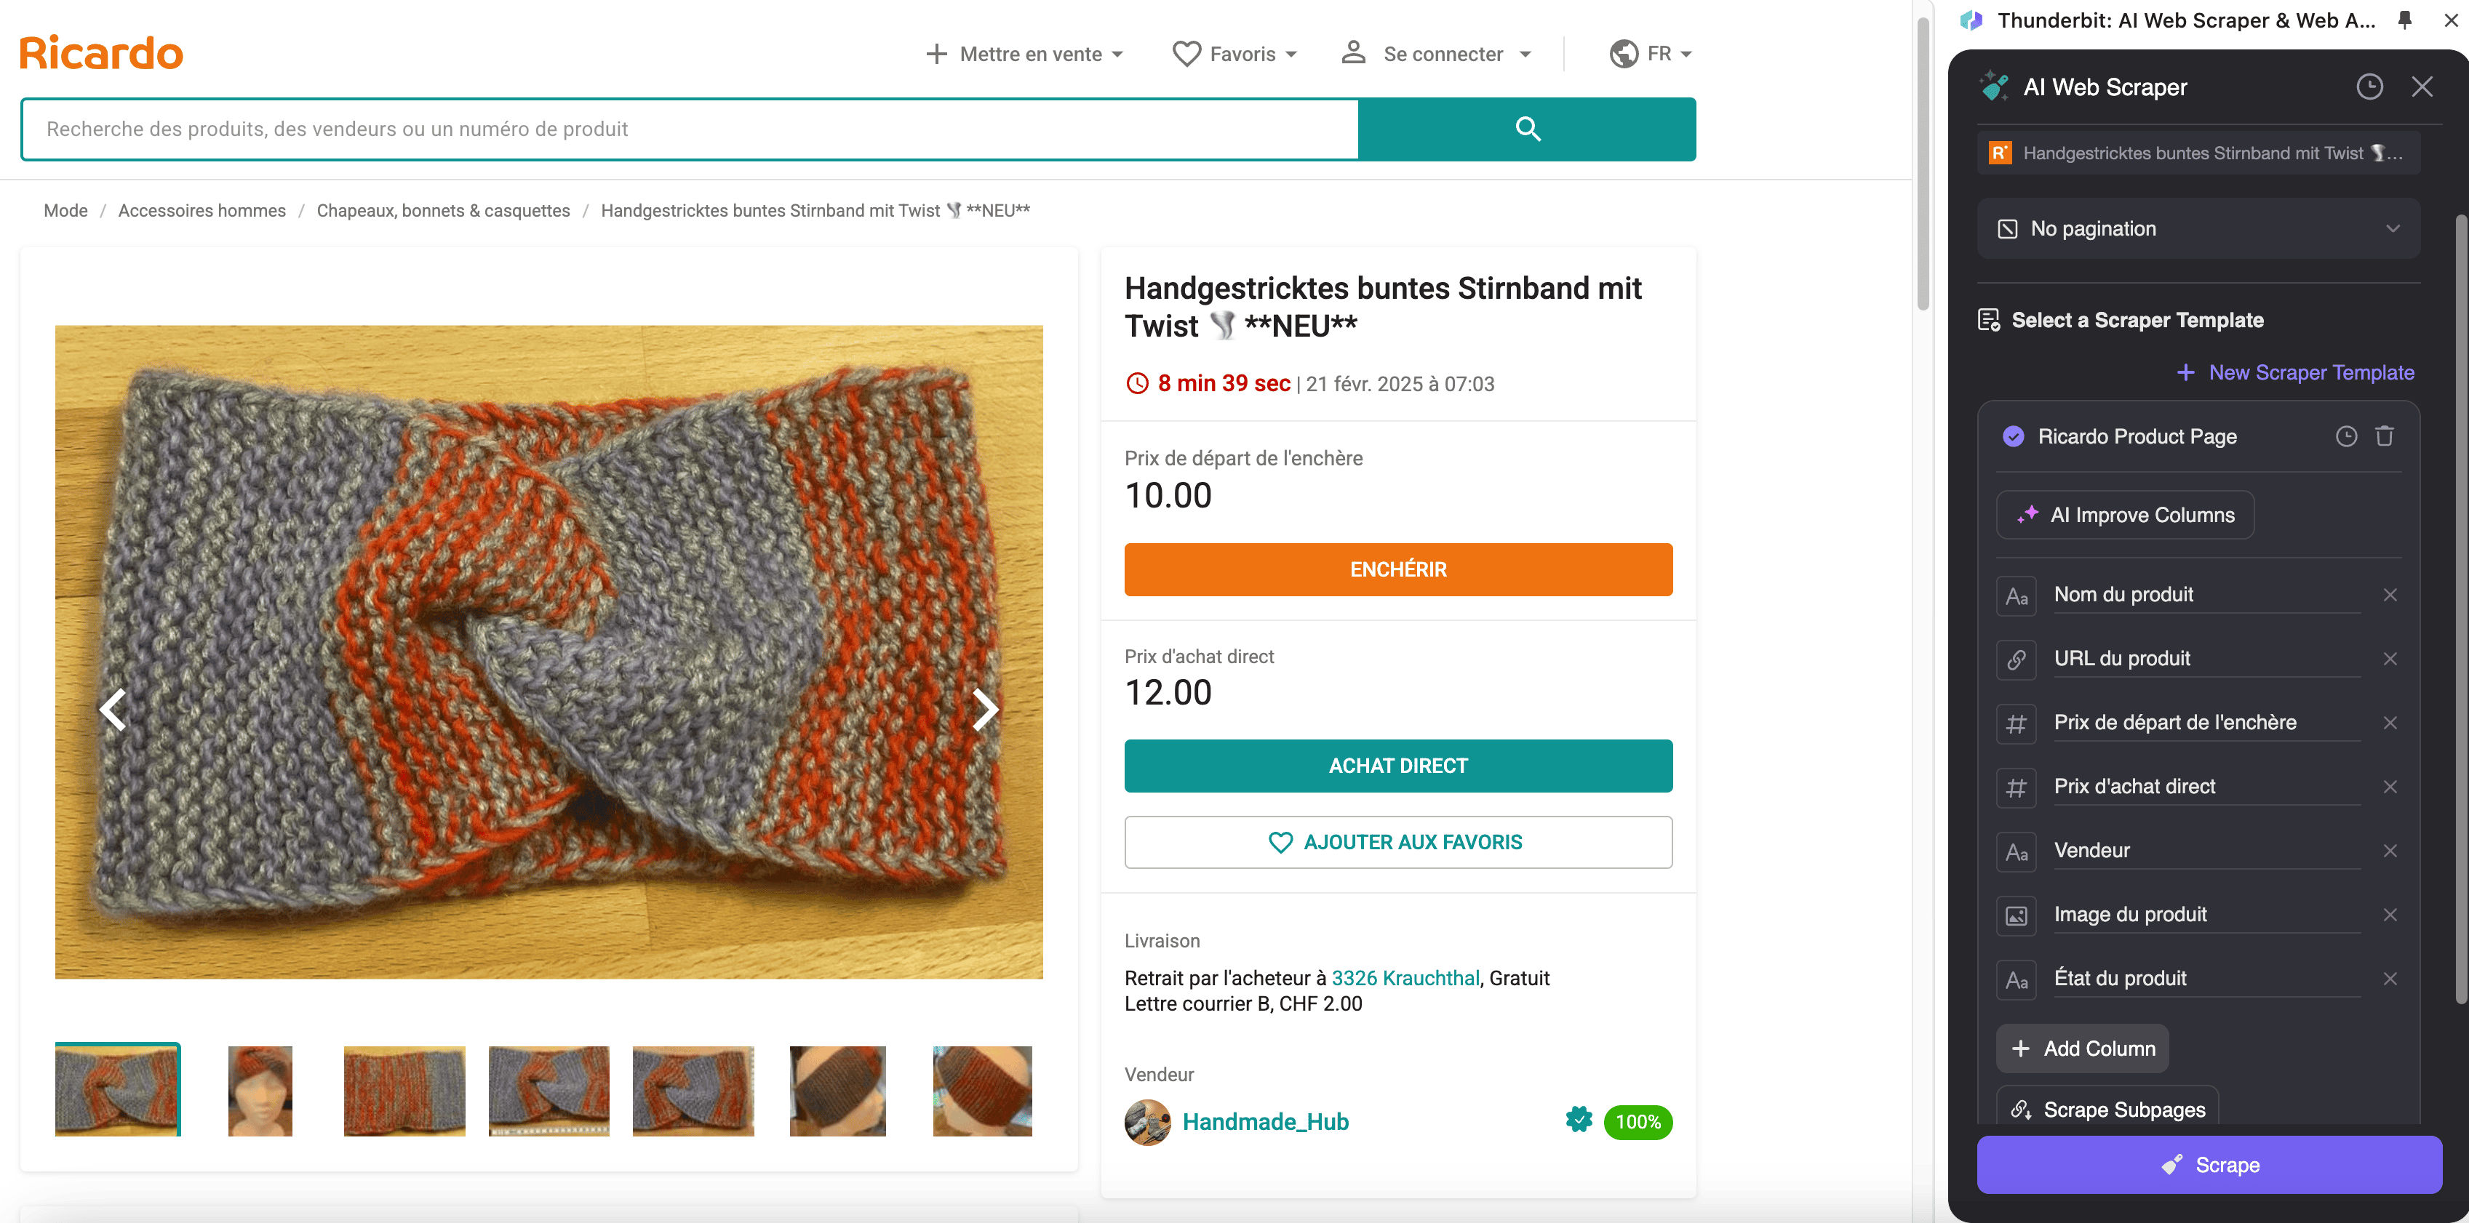Go to previous product image
This screenshot has height=1223, width=2469.
(113, 710)
